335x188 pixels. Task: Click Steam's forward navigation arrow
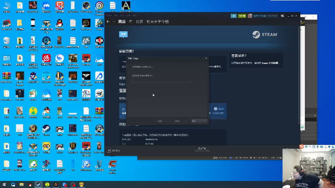click(113, 22)
